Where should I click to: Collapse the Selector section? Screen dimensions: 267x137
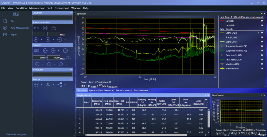[x=71, y=79]
